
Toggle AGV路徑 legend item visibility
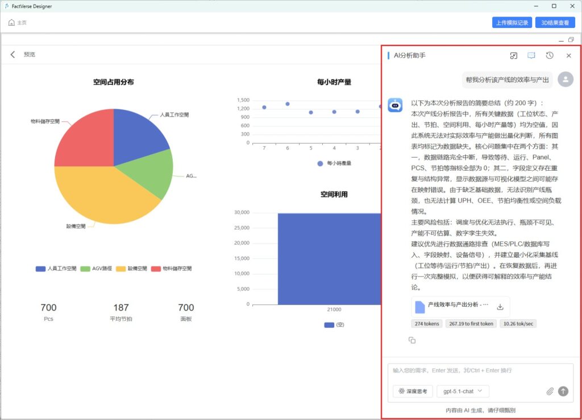[x=97, y=269]
